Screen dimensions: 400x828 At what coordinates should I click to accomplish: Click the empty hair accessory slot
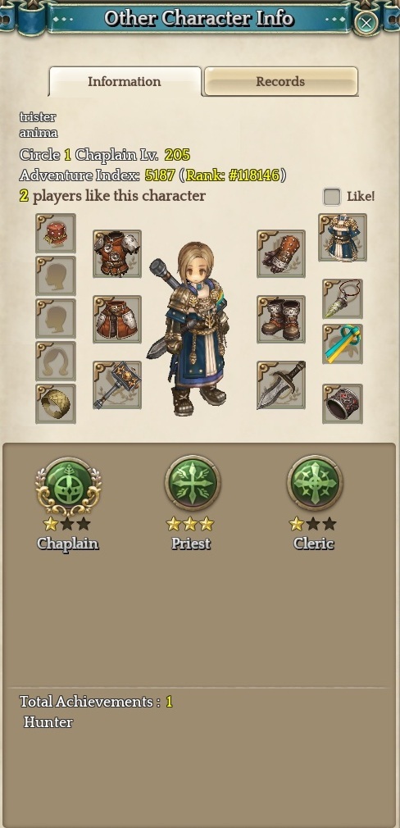[56, 361]
